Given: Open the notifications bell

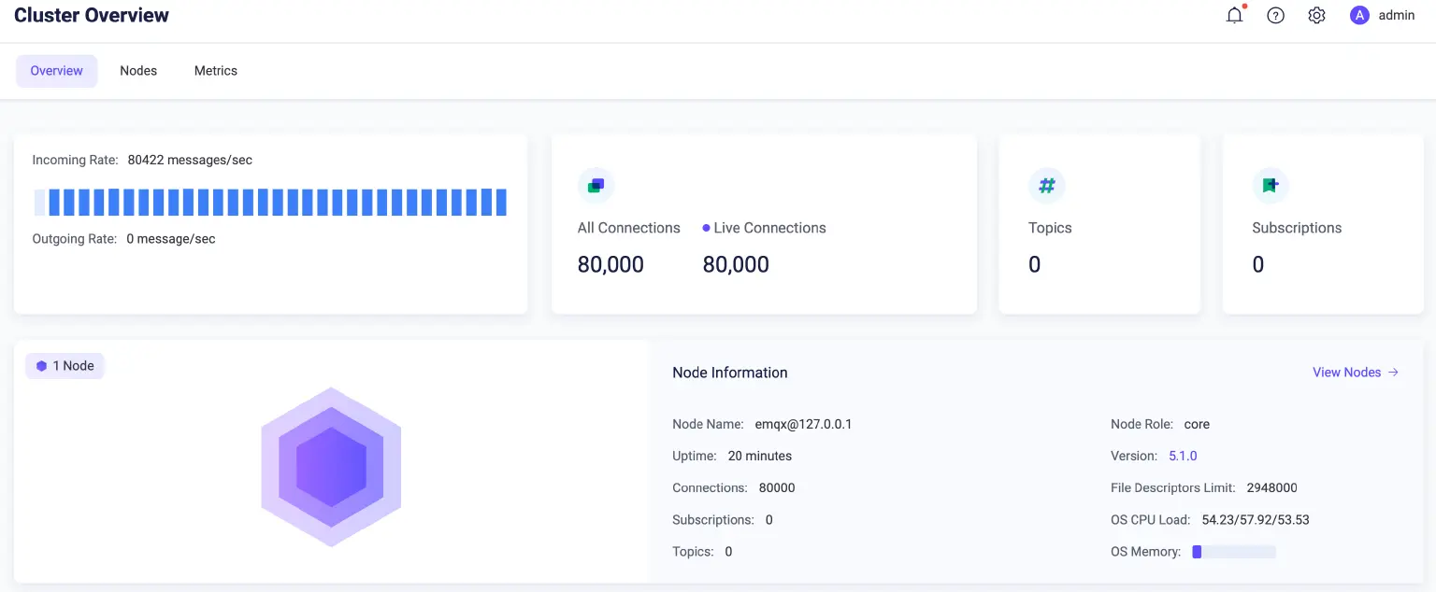Looking at the screenshot, I should pos(1234,15).
